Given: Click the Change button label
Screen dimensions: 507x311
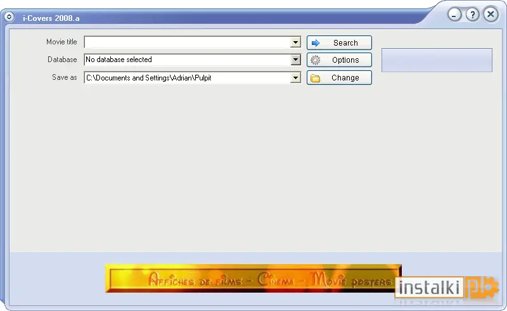Looking at the screenshot, I should coord(345,78).
